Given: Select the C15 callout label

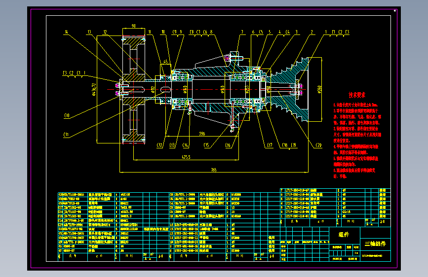Looking at the screenshot, I should pyautogui.click(x=207, y=145).
